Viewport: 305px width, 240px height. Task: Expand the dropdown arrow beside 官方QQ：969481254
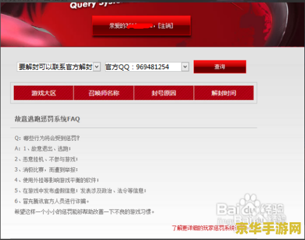coord(185,67)
